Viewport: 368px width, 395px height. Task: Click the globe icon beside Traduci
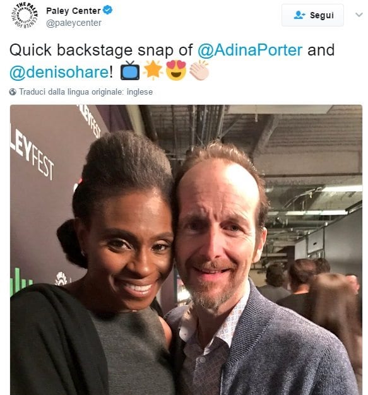click(x=13, y=92)
